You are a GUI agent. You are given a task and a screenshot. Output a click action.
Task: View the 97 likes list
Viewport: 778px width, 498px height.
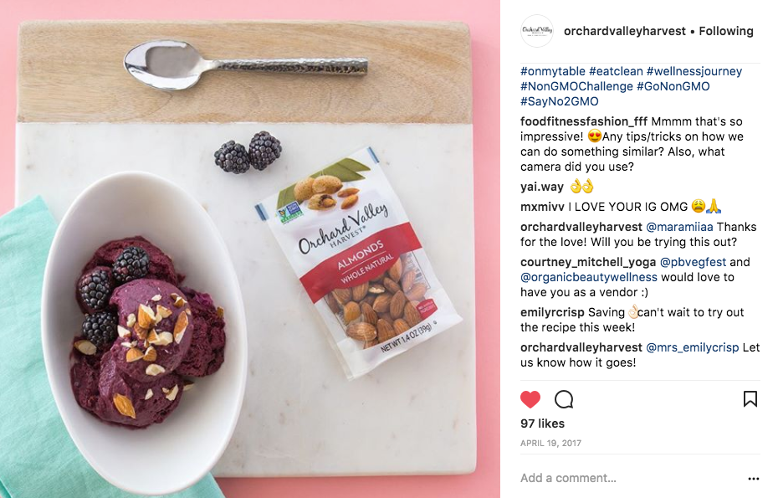542,424
